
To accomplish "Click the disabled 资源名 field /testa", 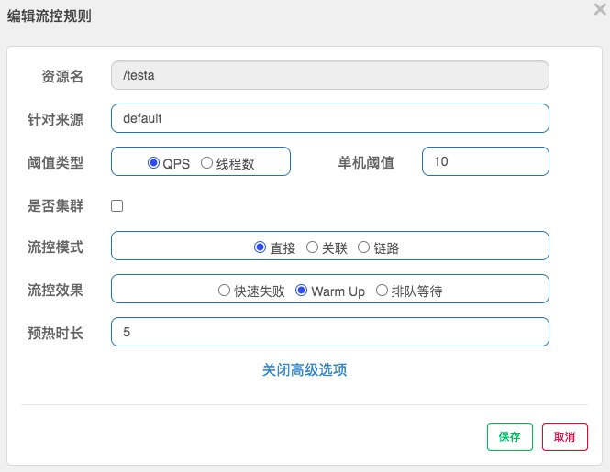I will click(x=330, y=75).
